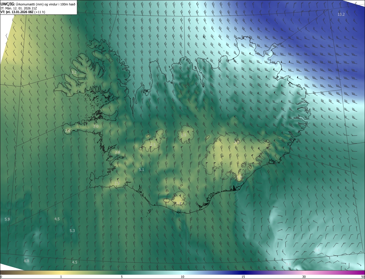The height and width of the screenshot is (279, 365).
Task: Click the 2.8 value on the map
Action: coord(117,152)
